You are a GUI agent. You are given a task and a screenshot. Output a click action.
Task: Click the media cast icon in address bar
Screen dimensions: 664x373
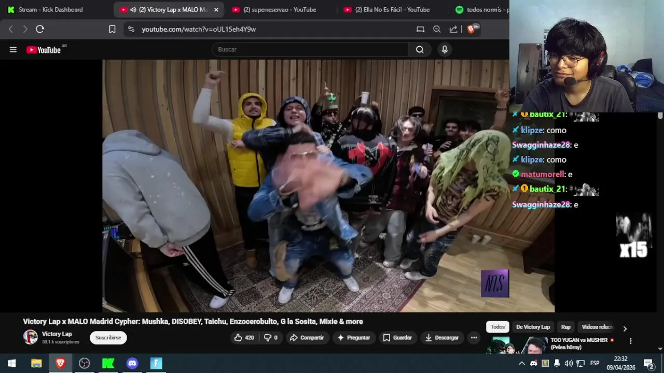coord(420,30)
